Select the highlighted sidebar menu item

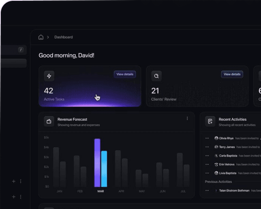click(x=13, y=63)
